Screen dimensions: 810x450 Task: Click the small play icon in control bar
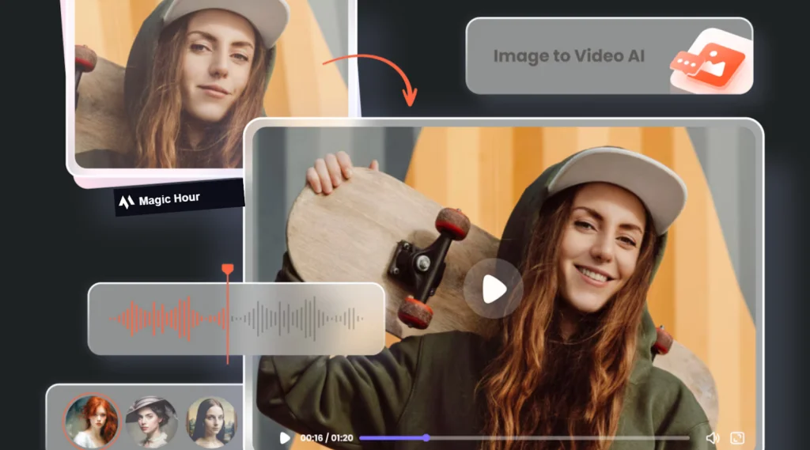click(285, 437)
